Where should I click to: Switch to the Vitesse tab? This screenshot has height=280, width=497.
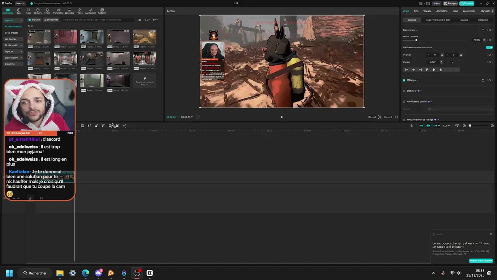(427, 11)
